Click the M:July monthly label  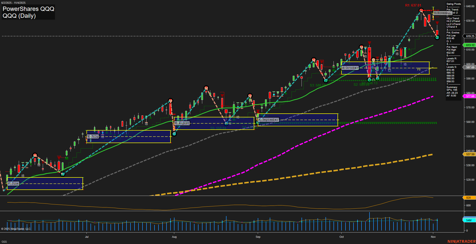[x=93, y=136]
